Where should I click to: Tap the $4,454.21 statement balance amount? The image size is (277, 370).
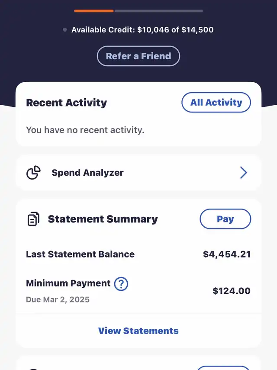(x=227, y=254)
